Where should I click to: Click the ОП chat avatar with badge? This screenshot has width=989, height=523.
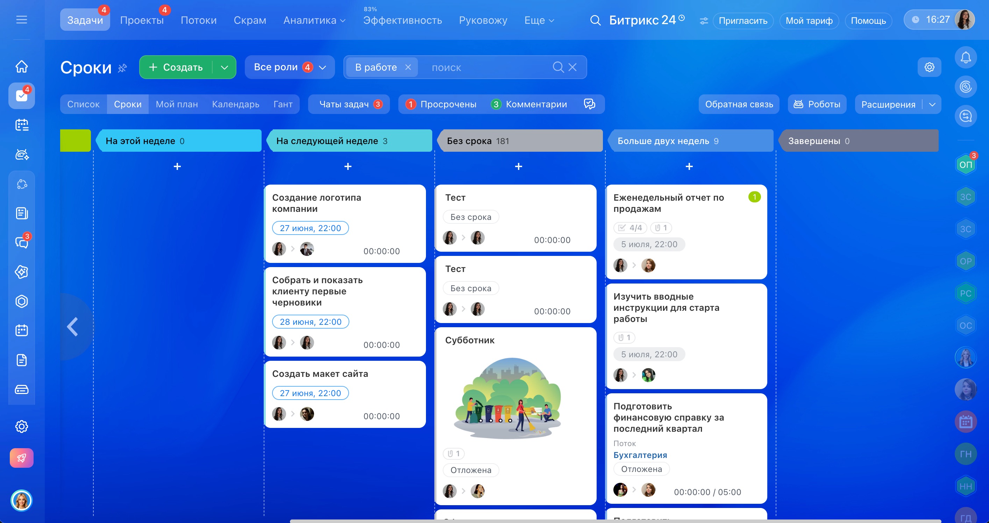966,165
